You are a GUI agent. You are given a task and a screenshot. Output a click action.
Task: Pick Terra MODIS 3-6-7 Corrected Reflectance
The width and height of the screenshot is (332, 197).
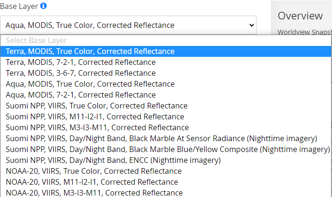81,73
